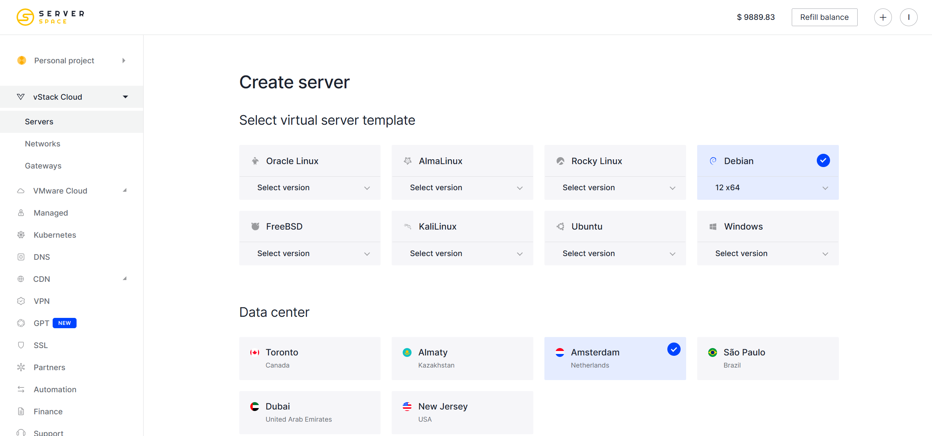Viewport: 932px width, 436px height.
Task: Click the VPN sidebar icon
Action: 21,301
